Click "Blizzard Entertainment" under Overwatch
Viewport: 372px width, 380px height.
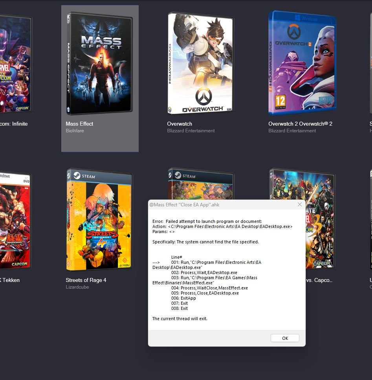click(191, 131)
